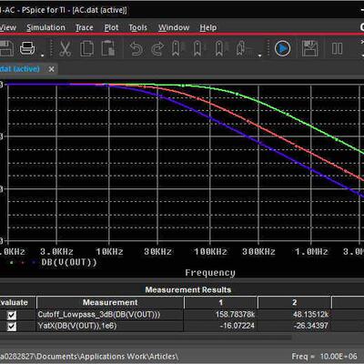Click the DB(V(OUT)) trace label in the legend

pyautogui.click(x=69, y=262)
